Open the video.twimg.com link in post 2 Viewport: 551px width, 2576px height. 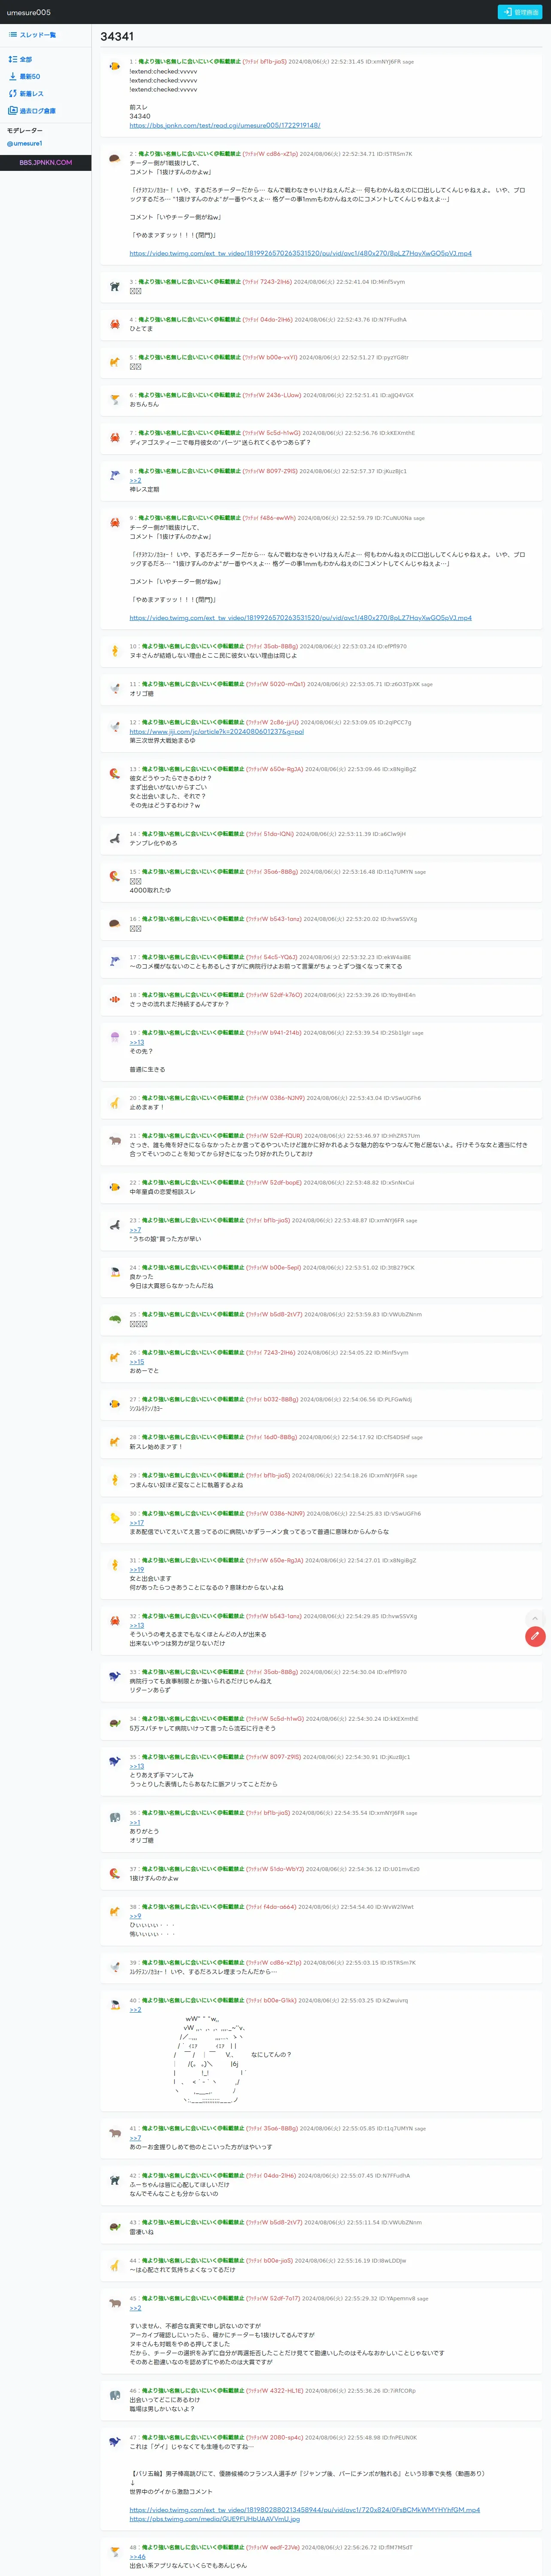point(300,253)
